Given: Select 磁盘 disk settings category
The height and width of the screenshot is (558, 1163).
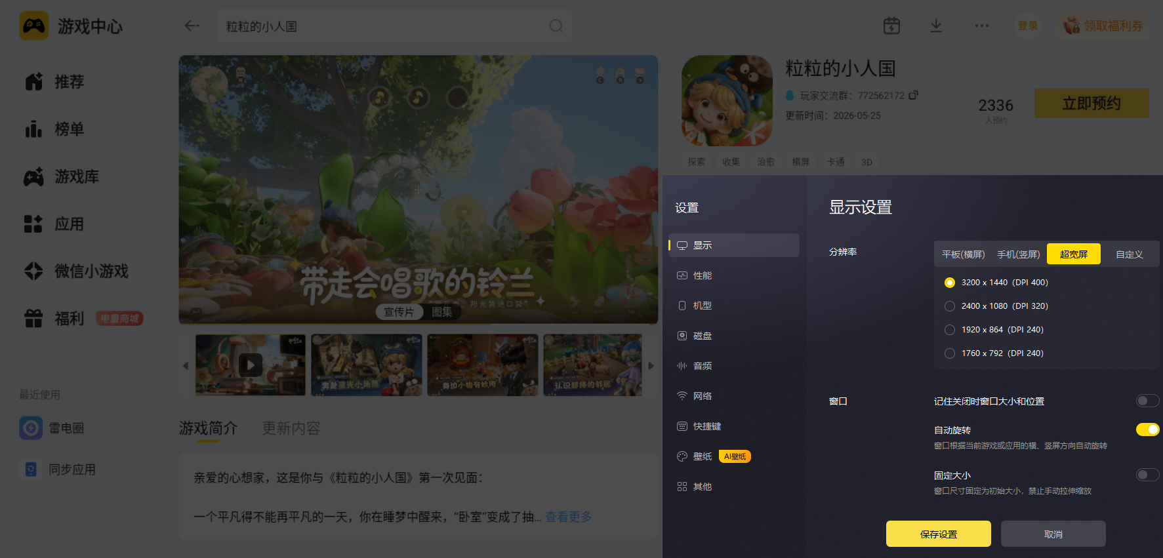Looking at the screenshot, I should [734, 336].
